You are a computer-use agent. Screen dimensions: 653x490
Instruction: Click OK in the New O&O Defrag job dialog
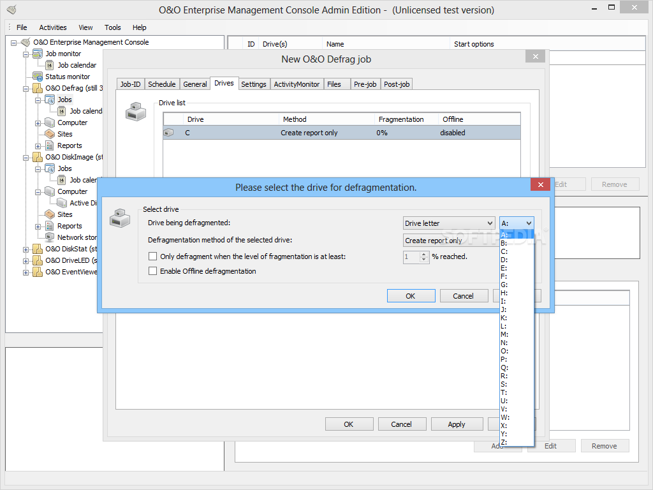(349, 424)
